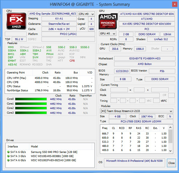Click the OS field Microsoft Windows 8 Professional
This screenshot has height=173, width=179.
(134, 163)
